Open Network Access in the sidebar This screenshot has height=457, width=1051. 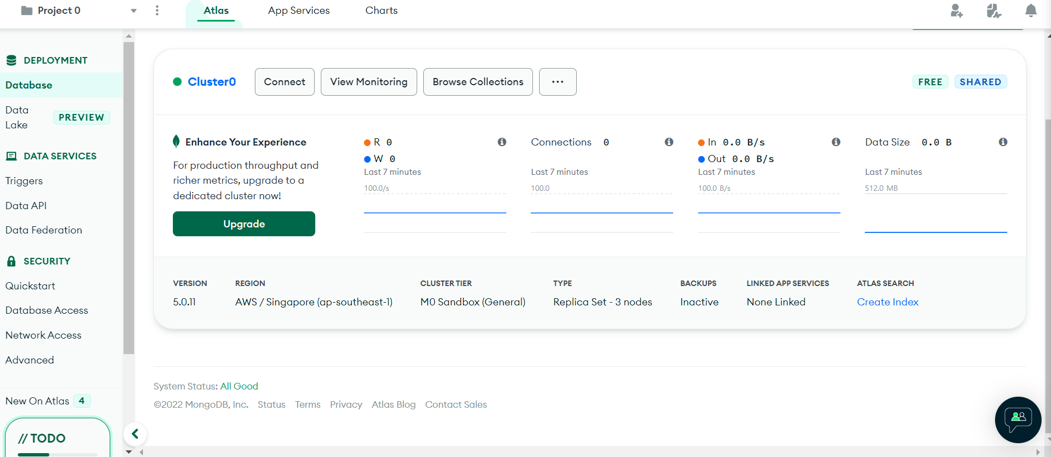coord(43,335)
